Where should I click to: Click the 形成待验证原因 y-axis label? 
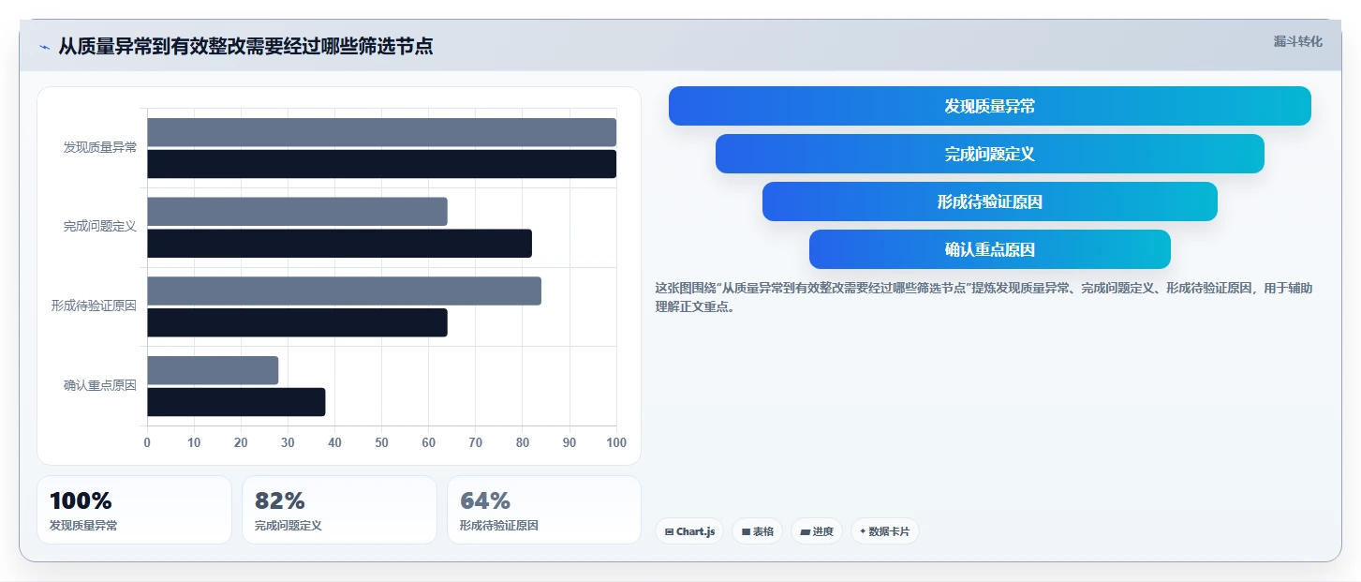point(95,306)
